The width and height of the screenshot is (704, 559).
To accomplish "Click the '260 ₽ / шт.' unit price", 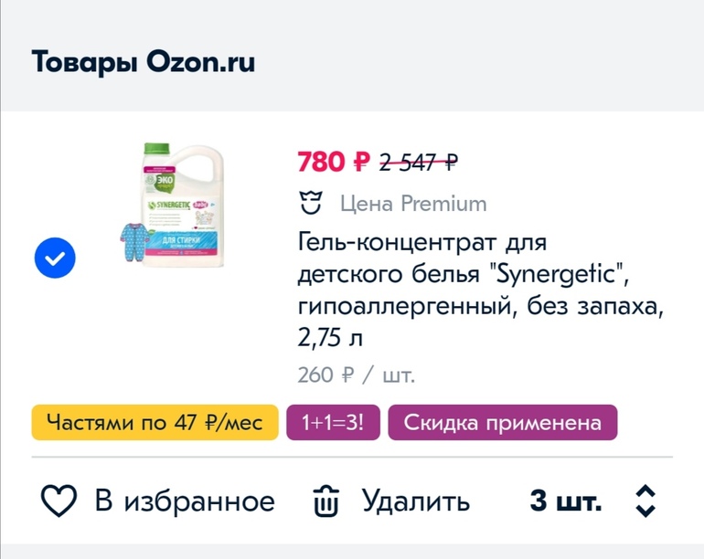I will coord(356,374).
